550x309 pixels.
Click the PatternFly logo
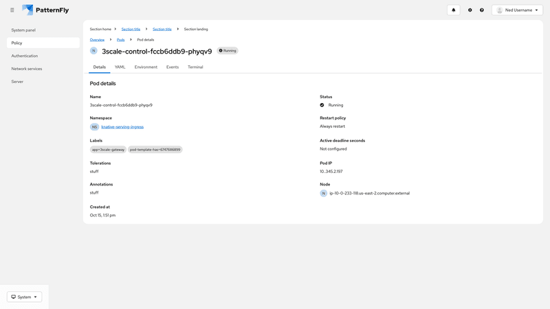pyautogui.click(x=45, y=10)
